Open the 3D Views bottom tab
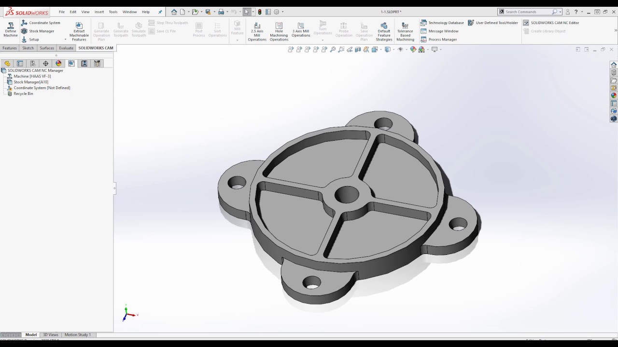Image resolution: width=618 pixels, height=347 pixels. [51, 334]
